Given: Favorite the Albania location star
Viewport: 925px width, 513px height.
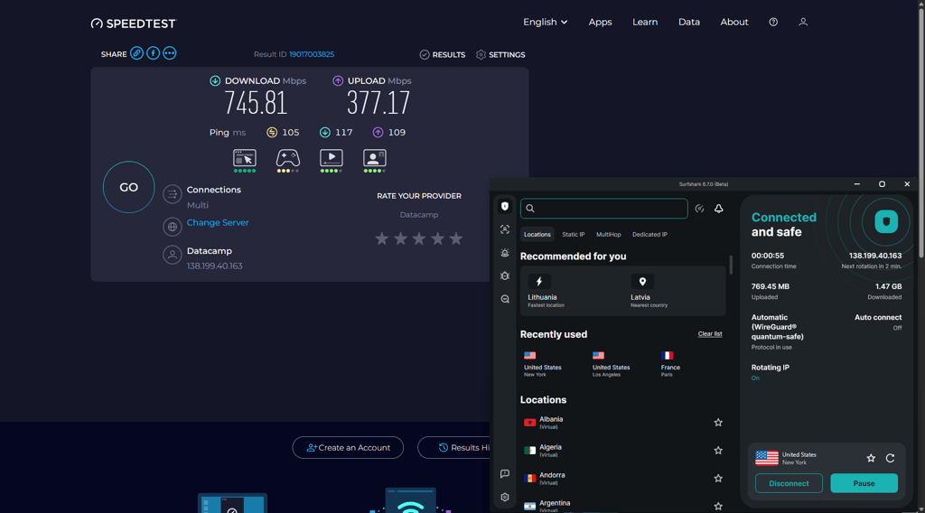Looking at the screenshot, I should [x=718, y=422].
